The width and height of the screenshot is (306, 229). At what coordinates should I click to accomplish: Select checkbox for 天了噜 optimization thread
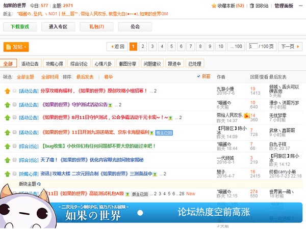(14, 159)
